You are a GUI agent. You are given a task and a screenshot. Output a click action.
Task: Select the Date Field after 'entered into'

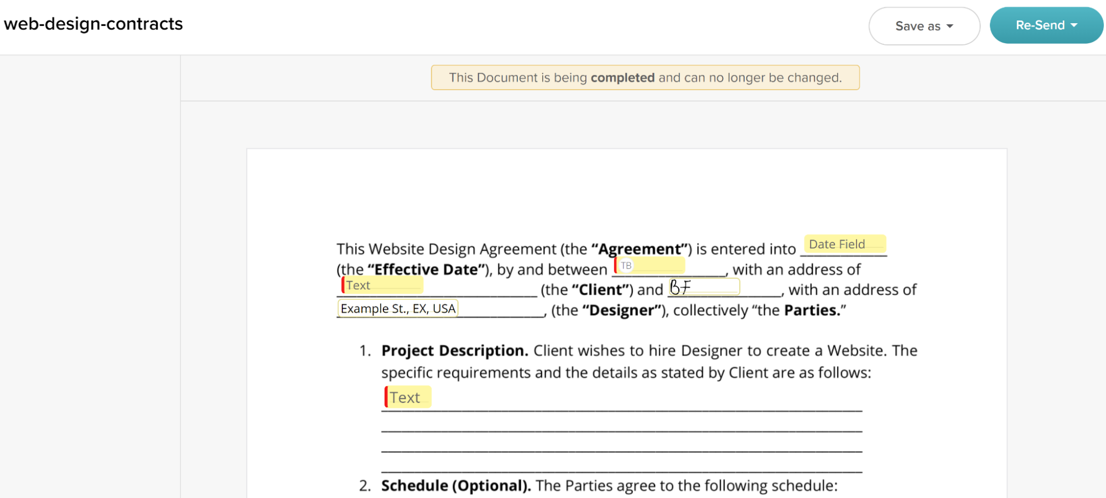[x=844, y=244]
